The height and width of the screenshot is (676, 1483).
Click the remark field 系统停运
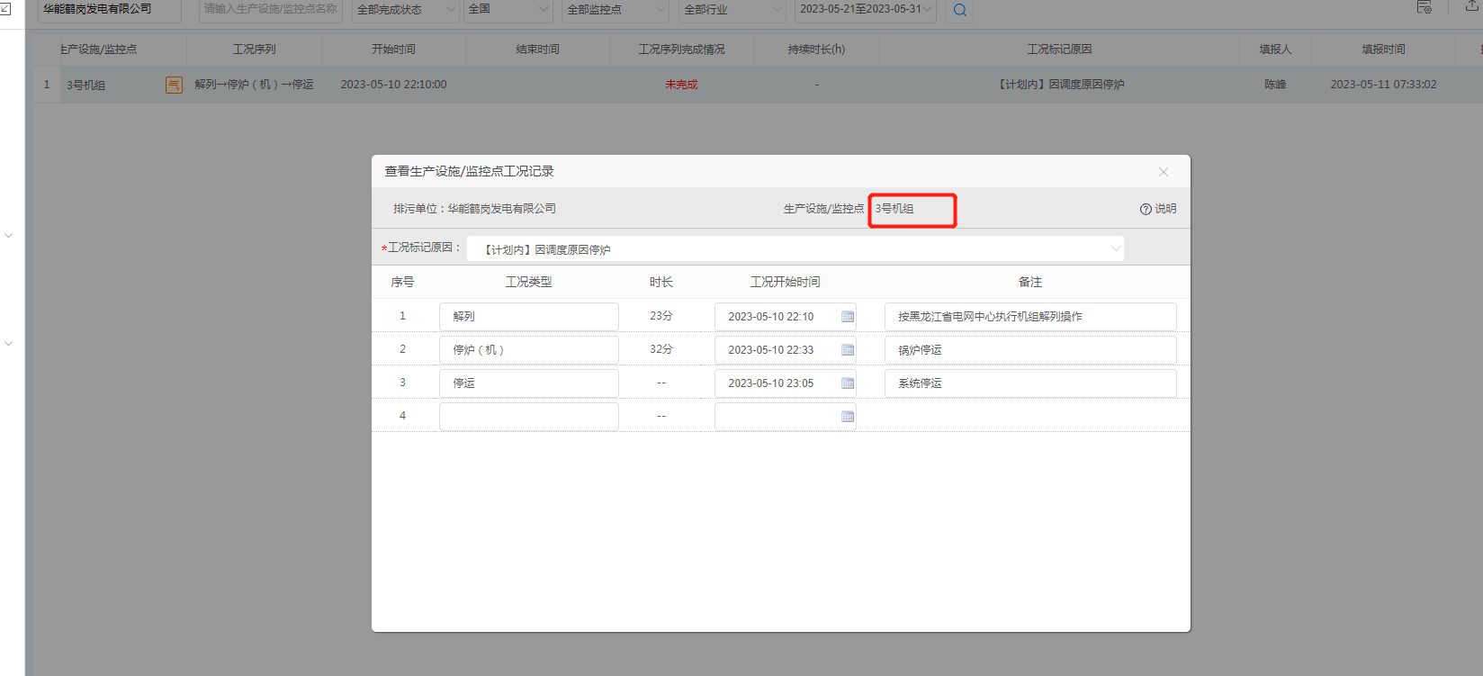[x=1030, y=383]
